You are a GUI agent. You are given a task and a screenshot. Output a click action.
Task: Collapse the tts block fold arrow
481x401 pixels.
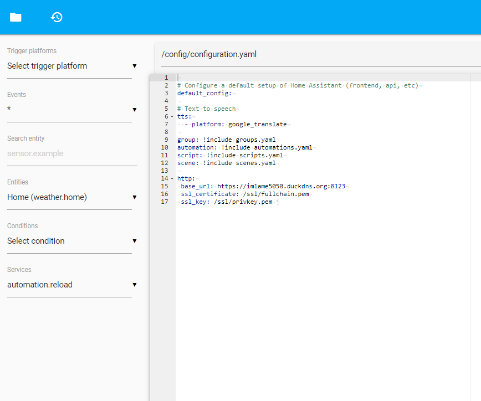[172, 117]
